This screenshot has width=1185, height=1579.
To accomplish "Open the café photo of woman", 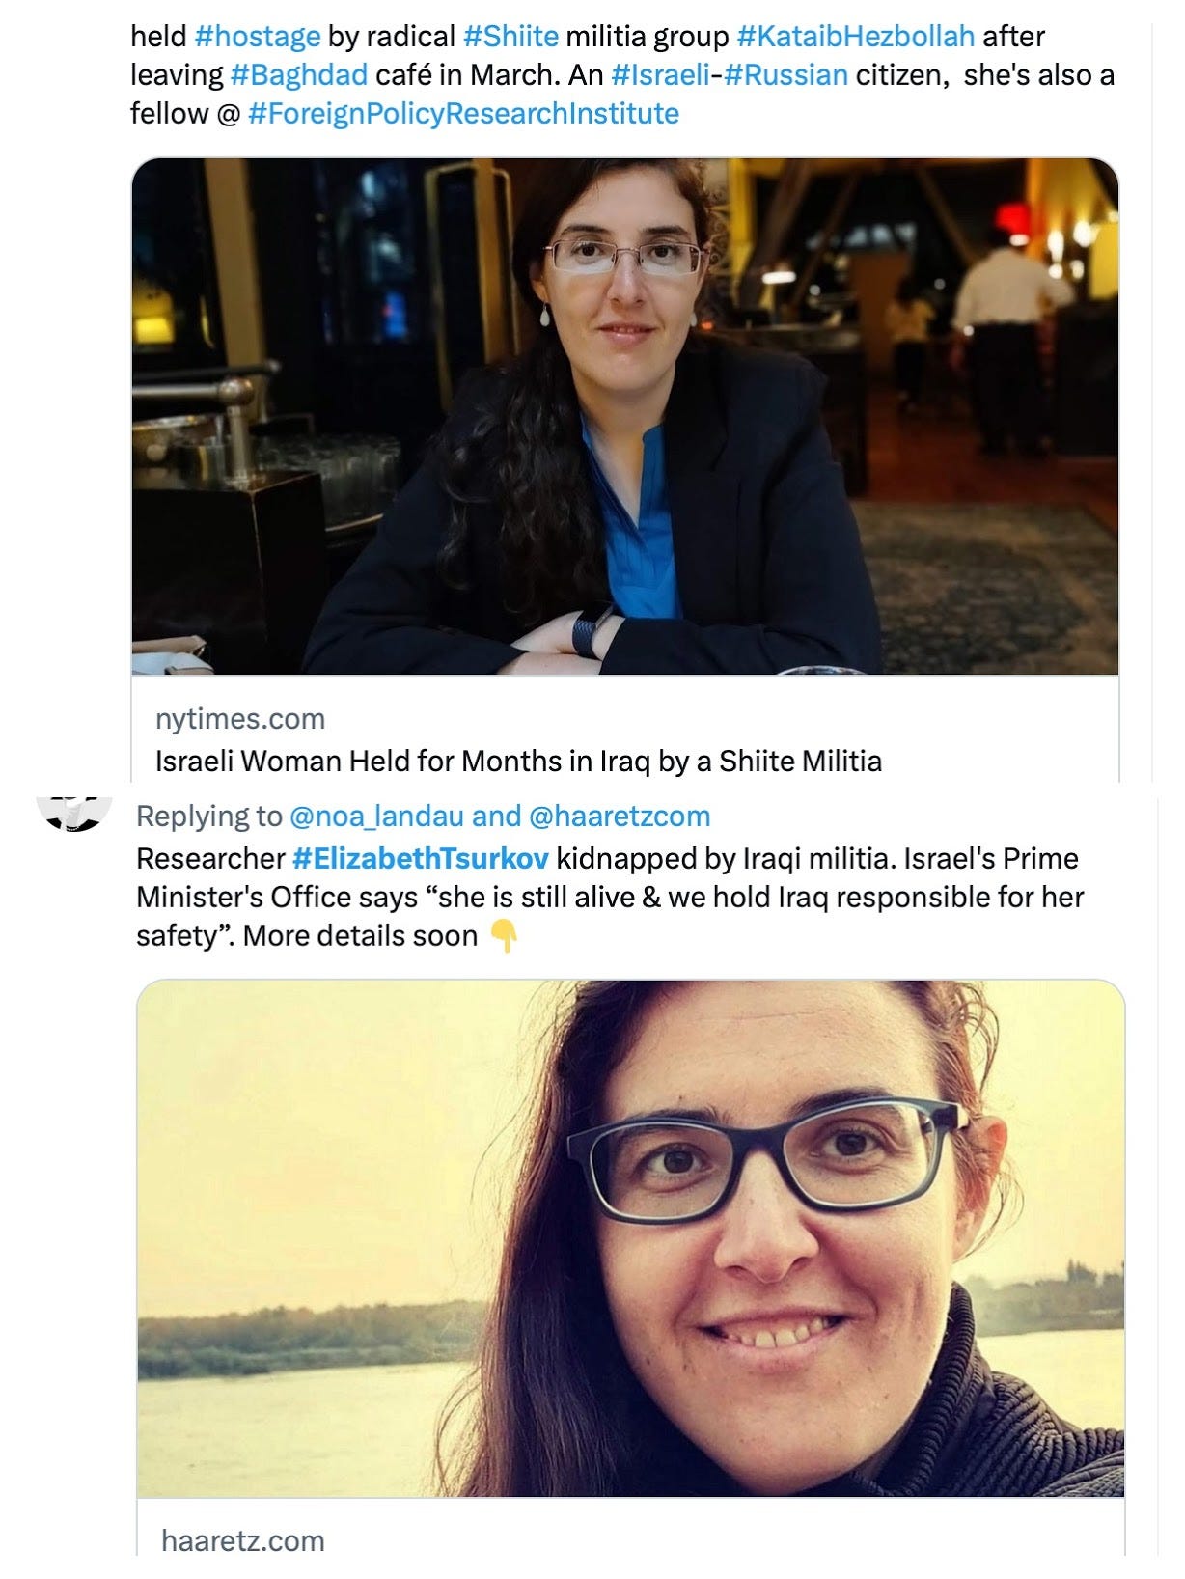I will tap(625, 416).
